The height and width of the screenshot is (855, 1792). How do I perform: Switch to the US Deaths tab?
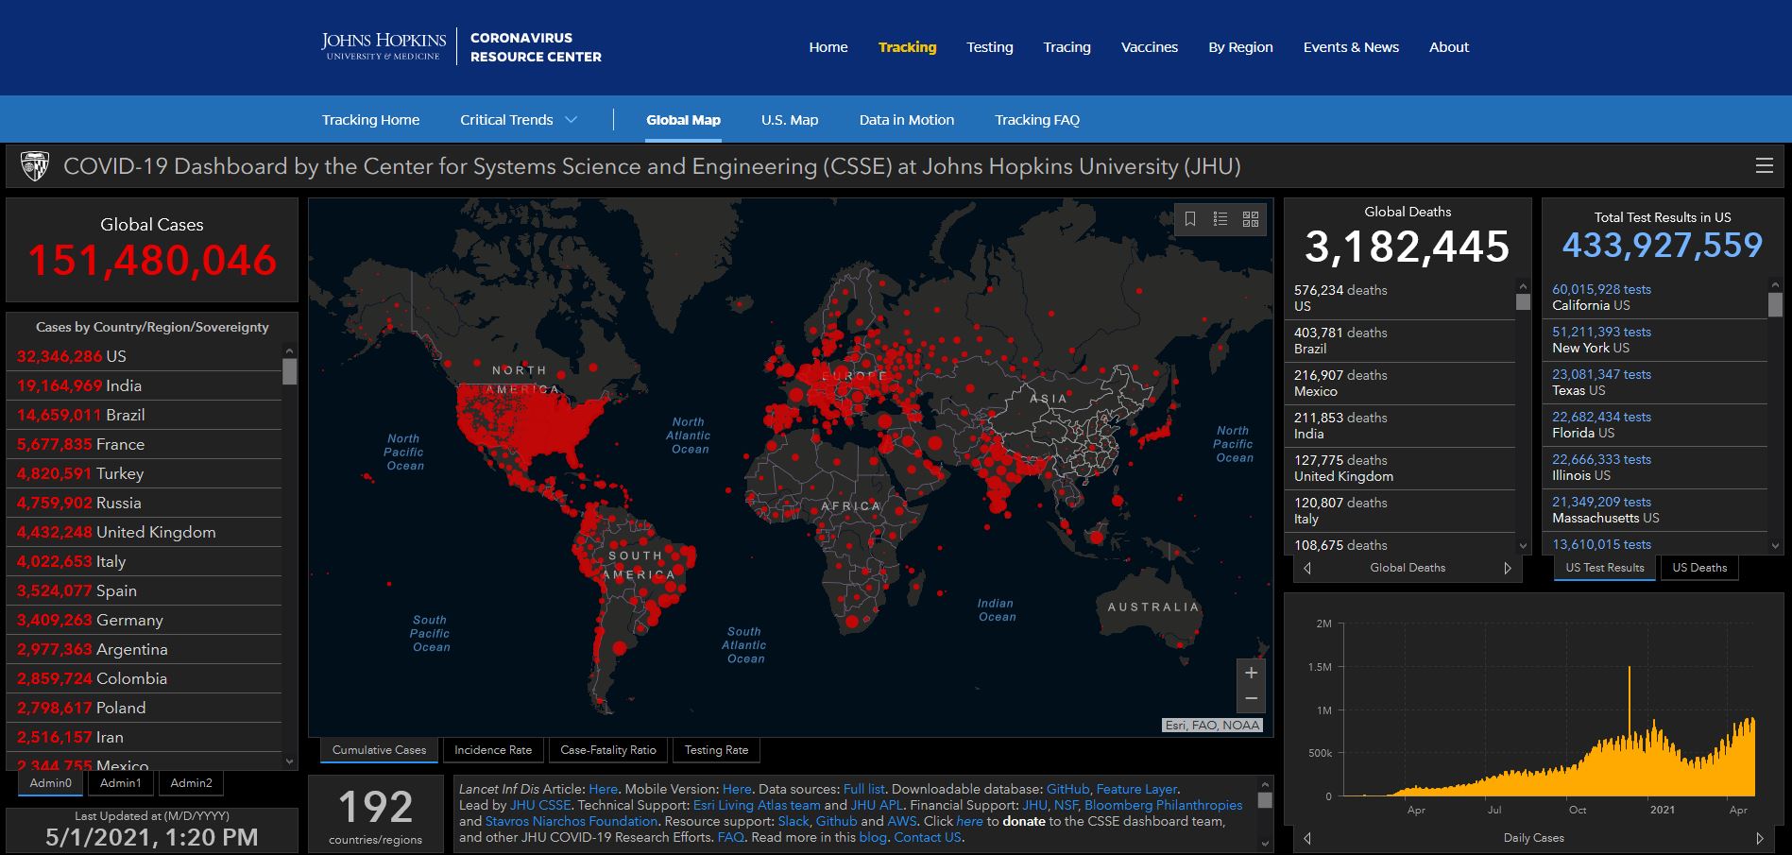[1698, 568]
